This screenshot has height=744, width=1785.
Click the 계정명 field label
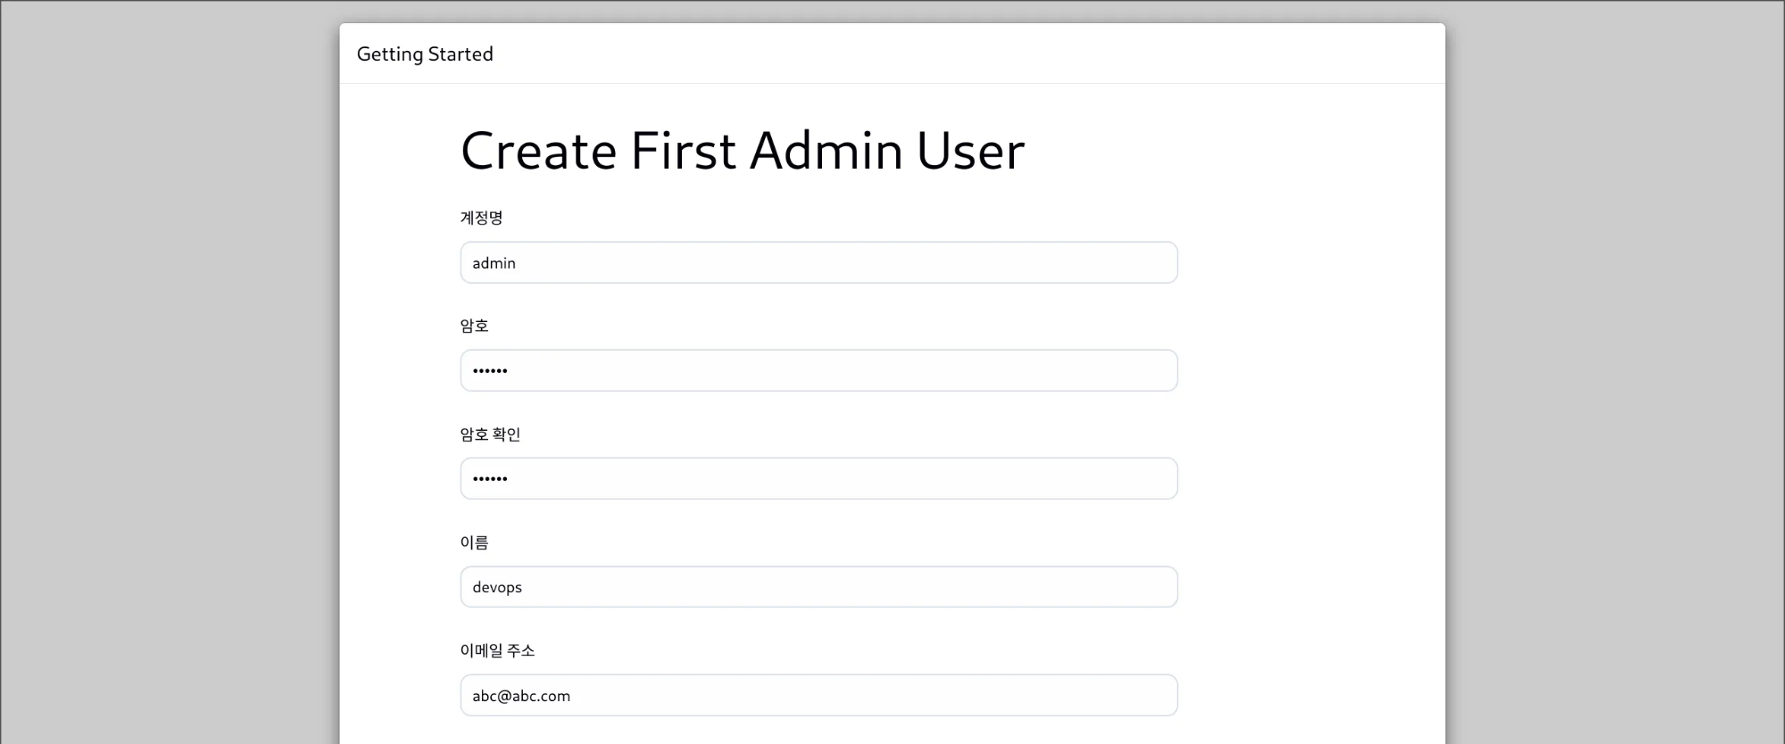[482, 218]
